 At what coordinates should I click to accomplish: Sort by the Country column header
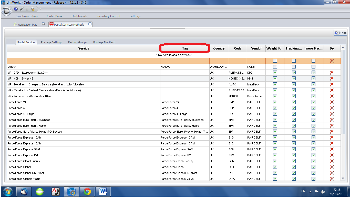[219, 48]
